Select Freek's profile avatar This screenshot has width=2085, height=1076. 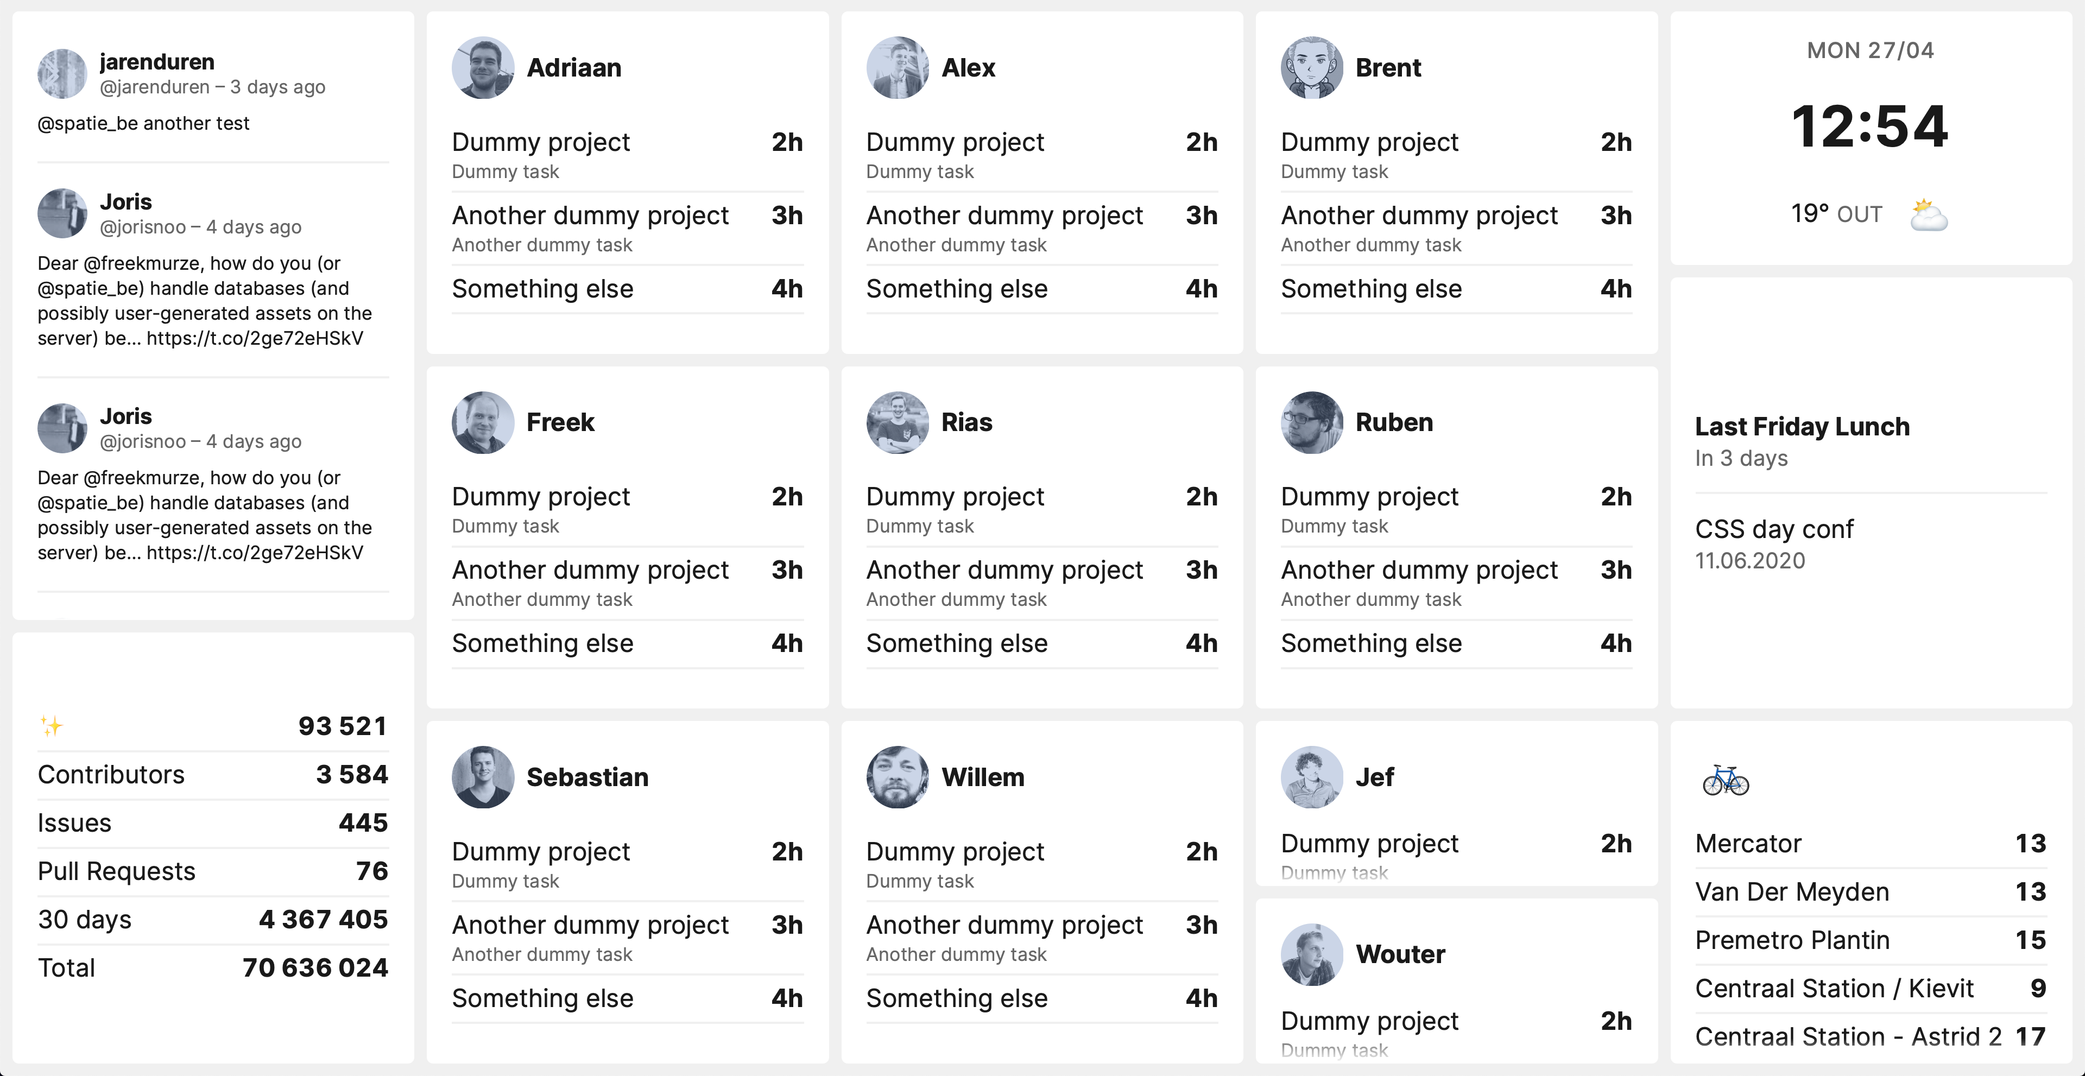[482, 422]
